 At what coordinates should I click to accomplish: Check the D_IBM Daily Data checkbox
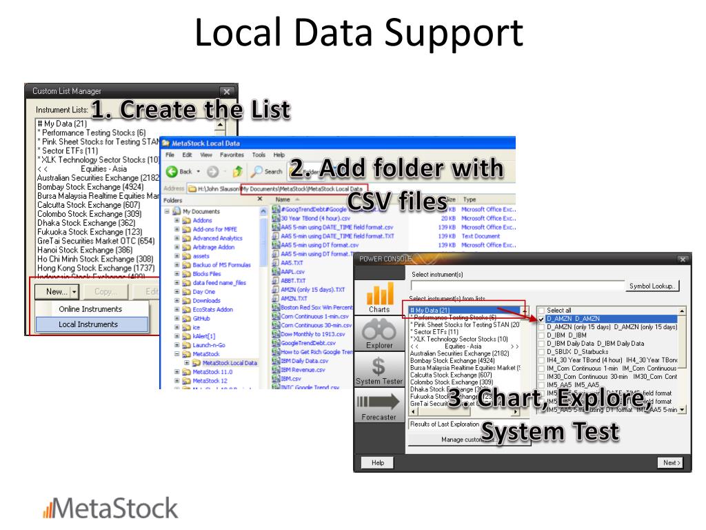pos(541,344)
